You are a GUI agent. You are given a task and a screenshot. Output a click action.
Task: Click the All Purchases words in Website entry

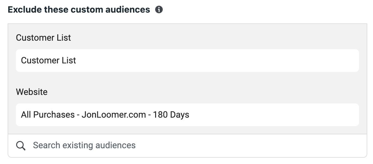point(48,115)
